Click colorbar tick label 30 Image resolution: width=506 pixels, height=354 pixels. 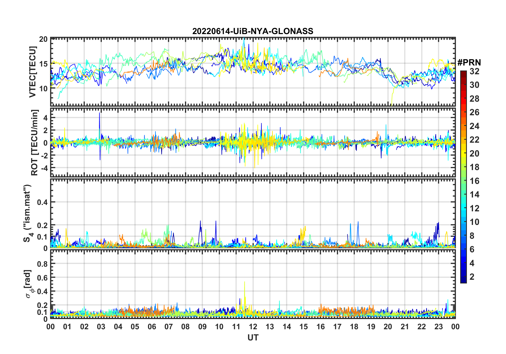(474, 85)
